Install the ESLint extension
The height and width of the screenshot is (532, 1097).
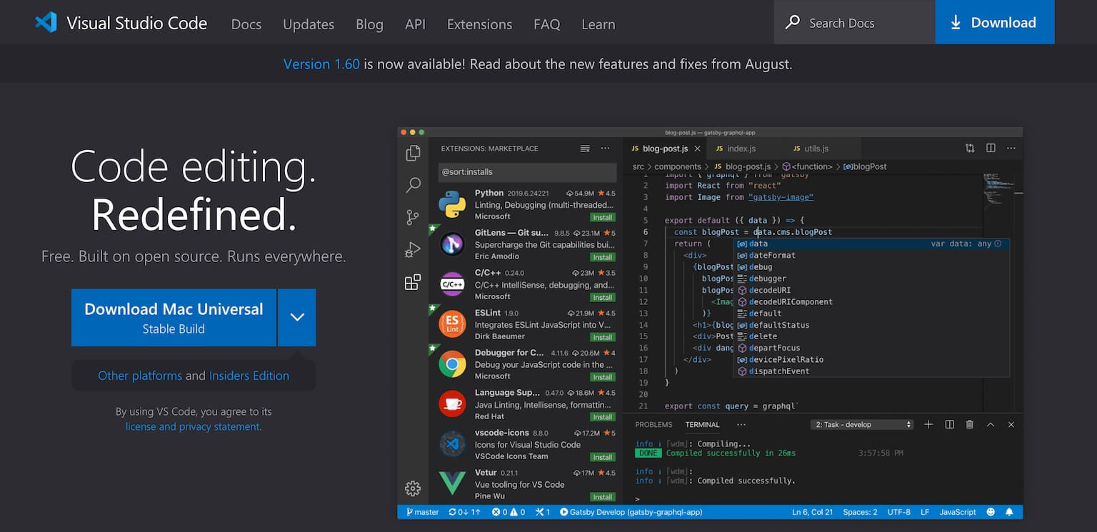point(602,337)
